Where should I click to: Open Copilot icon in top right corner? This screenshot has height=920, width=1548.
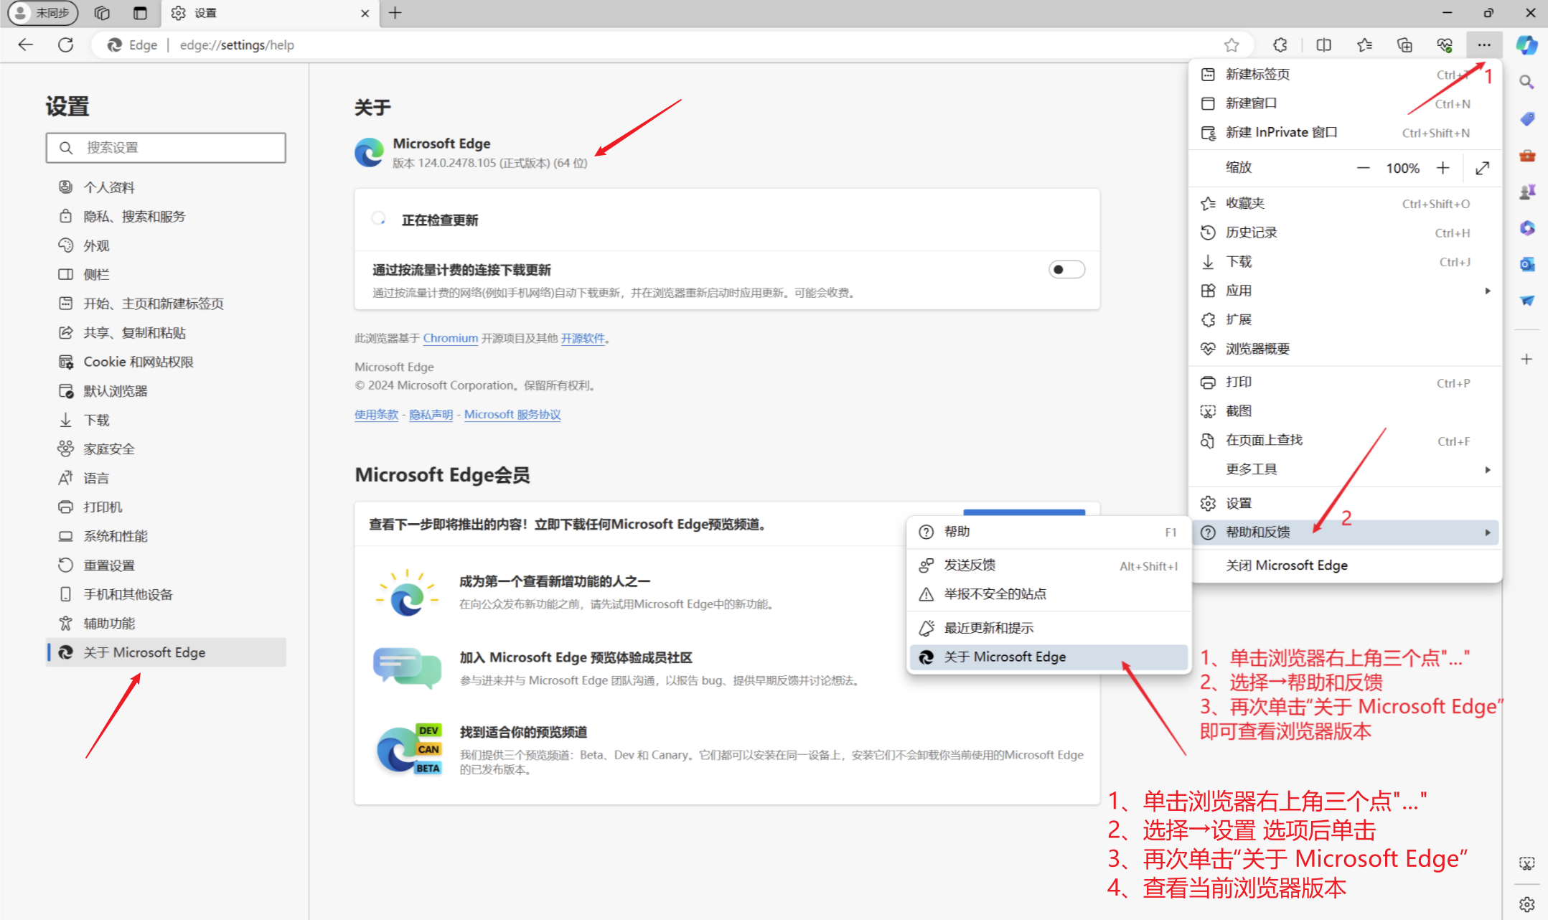1526,44
